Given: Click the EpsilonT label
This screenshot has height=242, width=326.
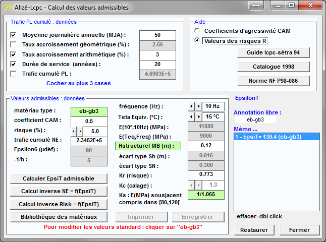Looking at the screenshot, I should click(247, 98).
